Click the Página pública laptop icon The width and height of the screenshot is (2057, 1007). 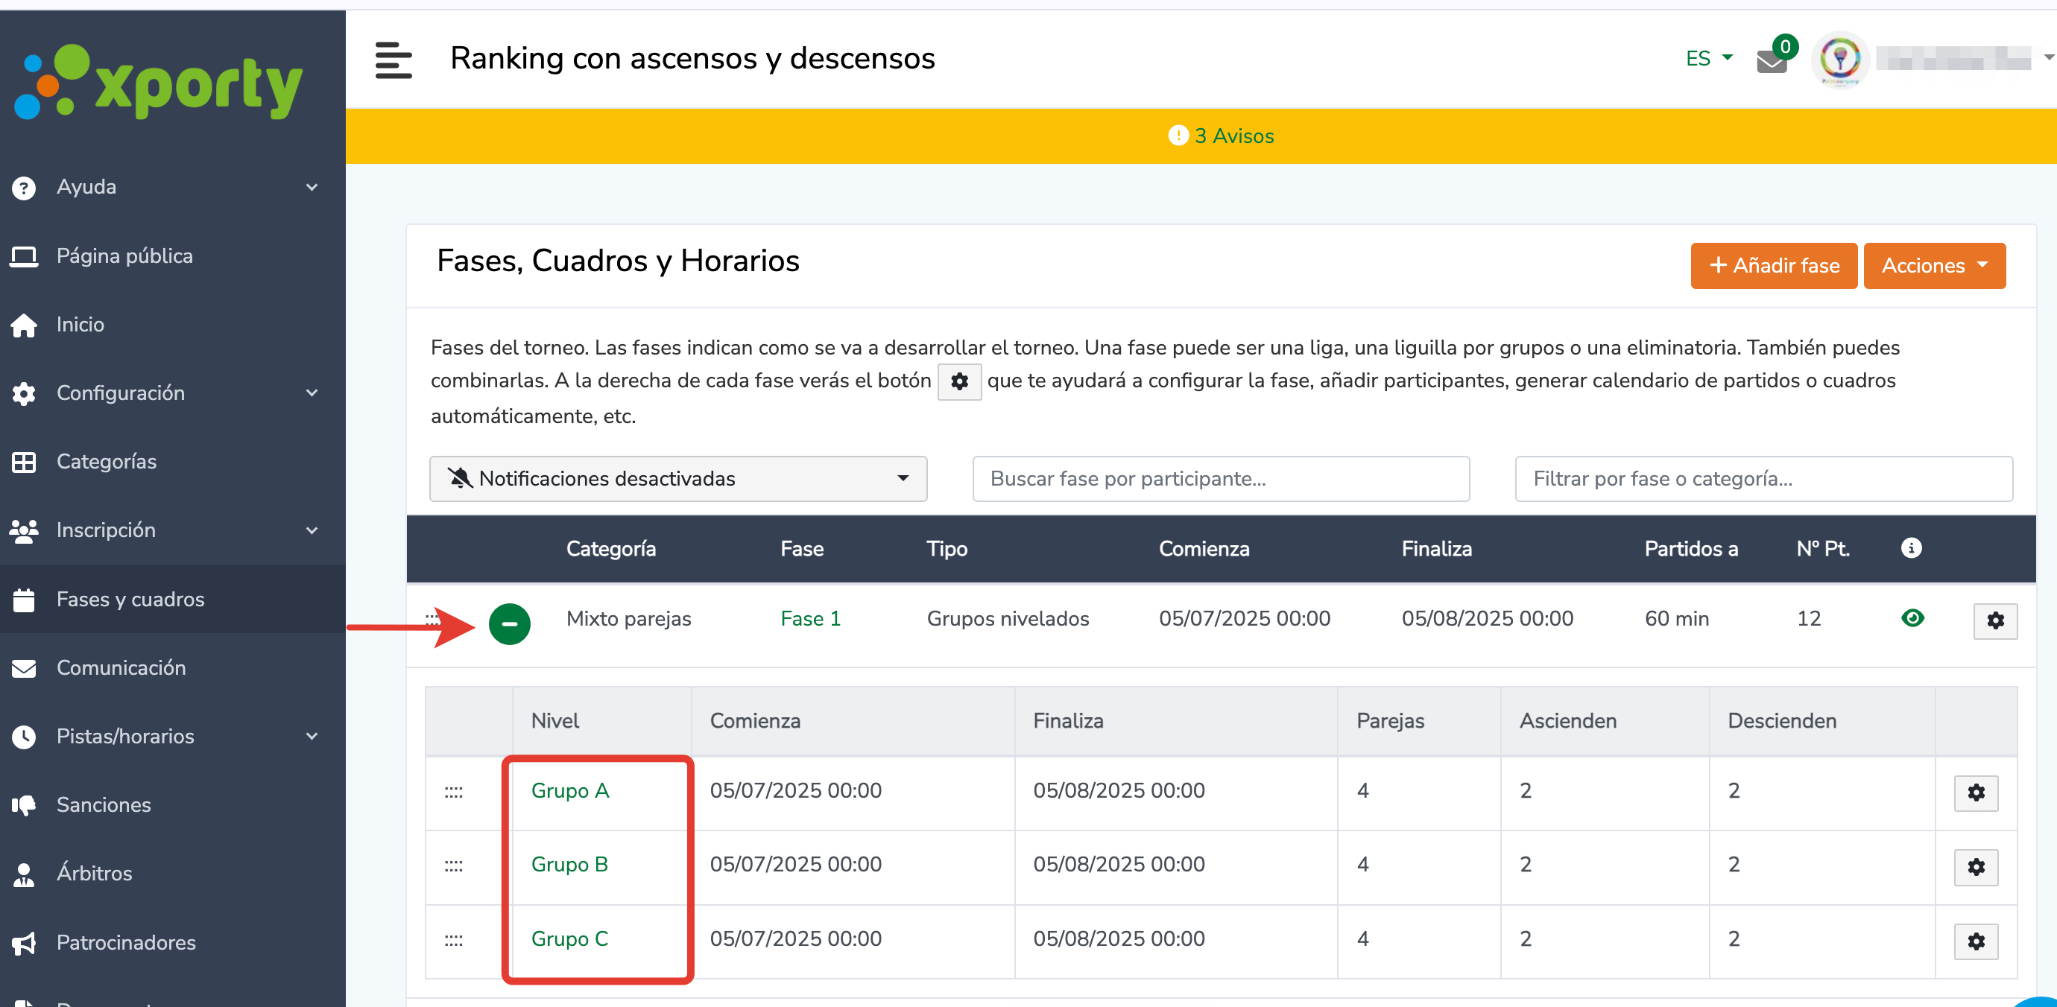click(24, 256)
